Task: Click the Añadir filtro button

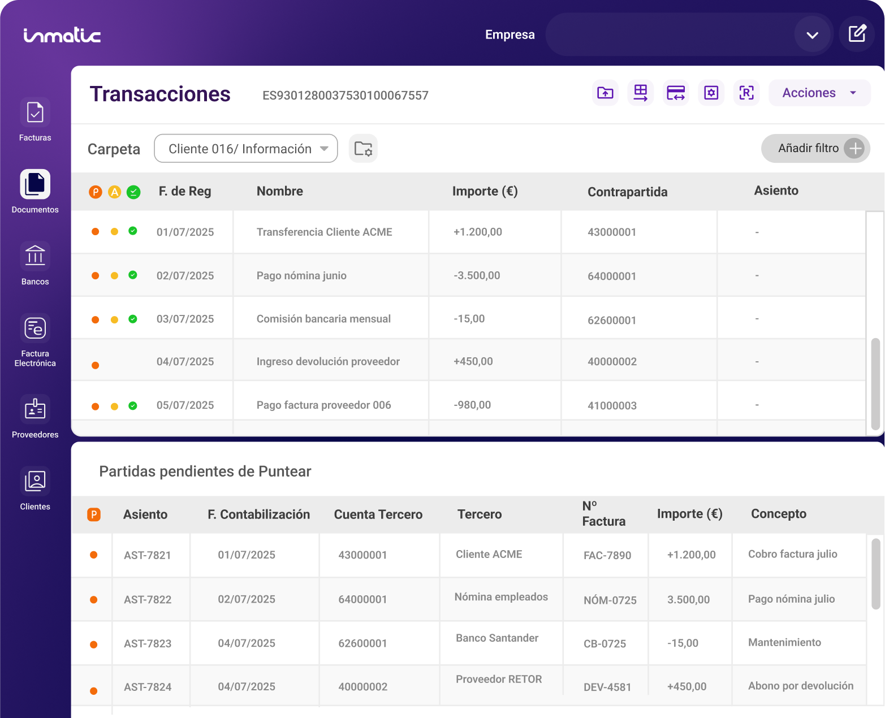Action: pyautogui.click(x=815, y=148)
